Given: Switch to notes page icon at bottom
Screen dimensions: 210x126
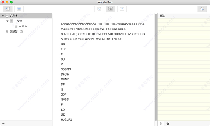Looking at the screenshot, I should coord(161,124).
